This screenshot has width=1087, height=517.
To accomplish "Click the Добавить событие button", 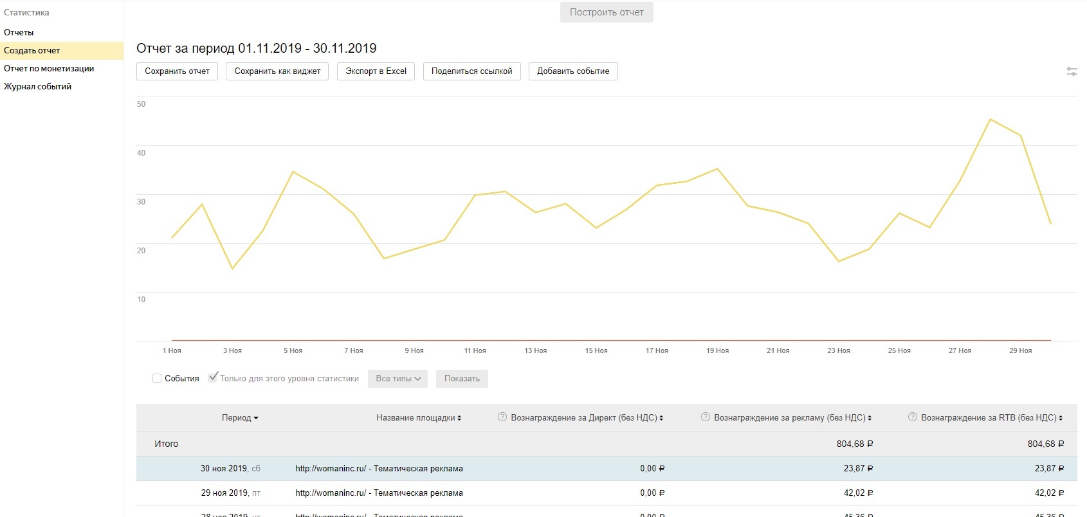I will pyautogui.click(x=572, y=71).
